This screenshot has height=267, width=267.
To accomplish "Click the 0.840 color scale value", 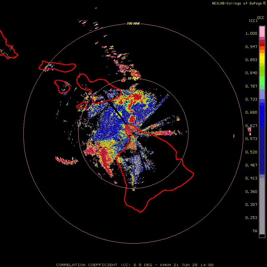I will click(251, 73).
